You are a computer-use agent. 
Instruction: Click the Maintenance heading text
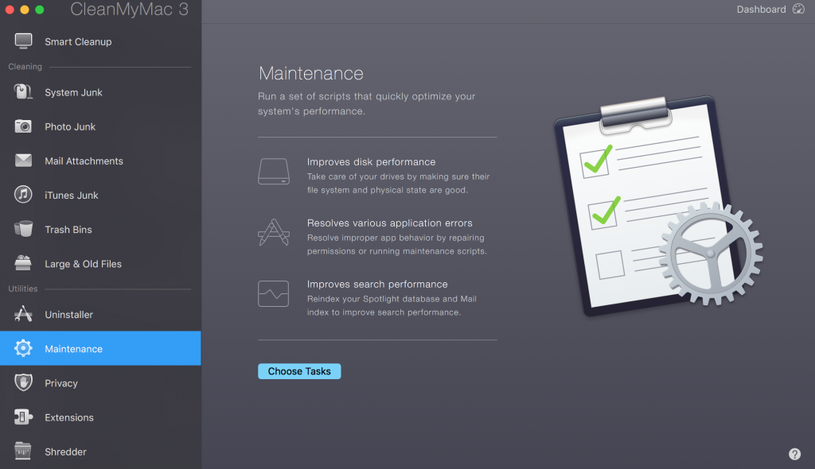tap(311, 73)
